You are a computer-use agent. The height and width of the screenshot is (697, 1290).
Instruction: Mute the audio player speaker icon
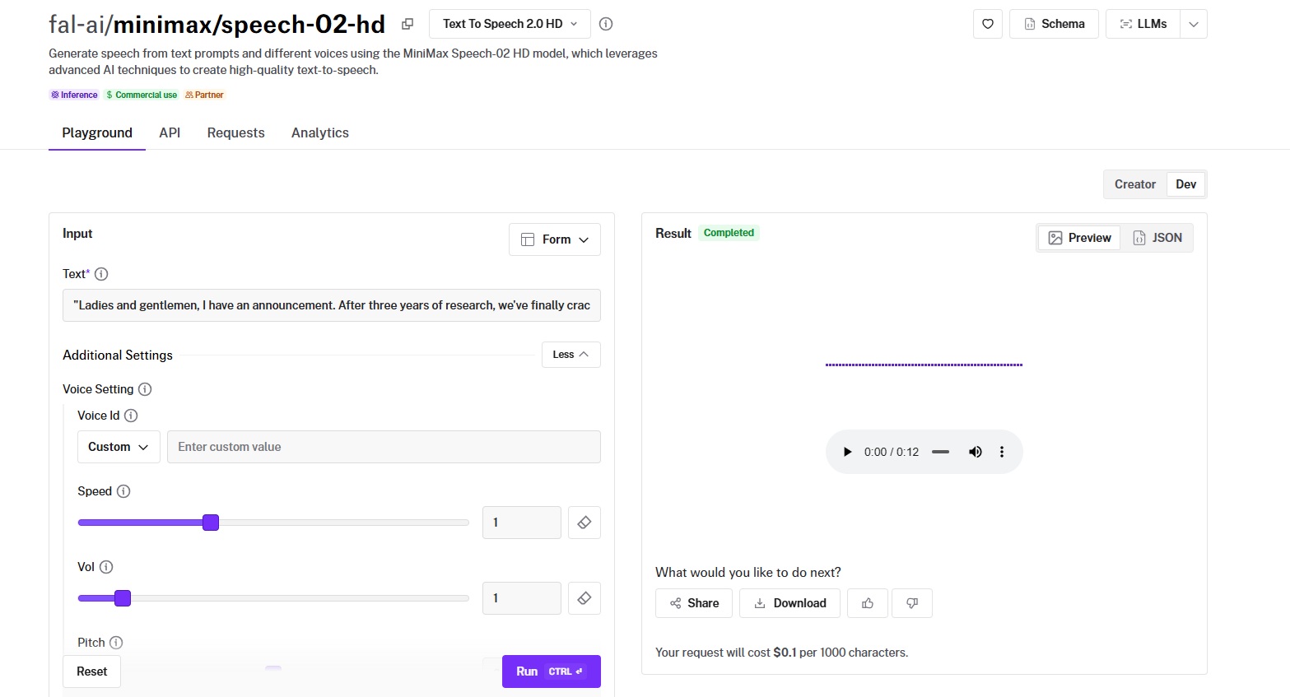click(976, 452)
